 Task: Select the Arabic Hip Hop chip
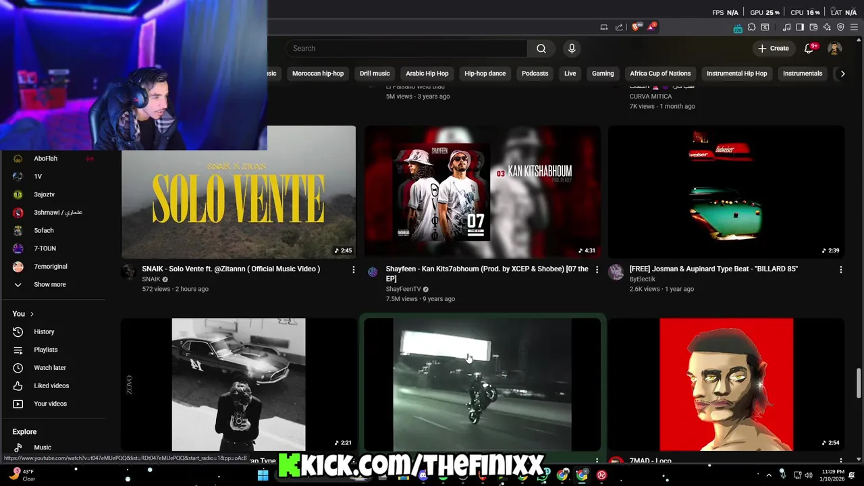coord(427,73)
